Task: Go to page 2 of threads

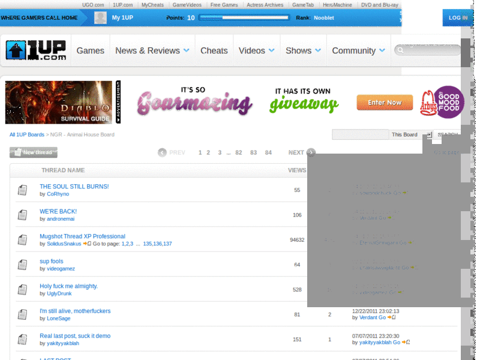Action: click(x=208, y=152)
